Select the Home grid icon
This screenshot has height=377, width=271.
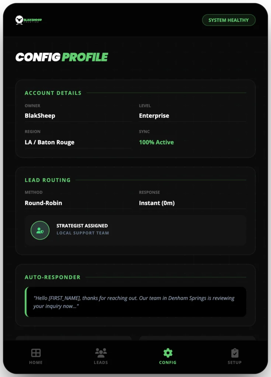click(x=36, y=352)
